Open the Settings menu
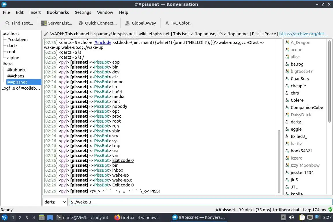333x222 pixels. coord(83,12)
